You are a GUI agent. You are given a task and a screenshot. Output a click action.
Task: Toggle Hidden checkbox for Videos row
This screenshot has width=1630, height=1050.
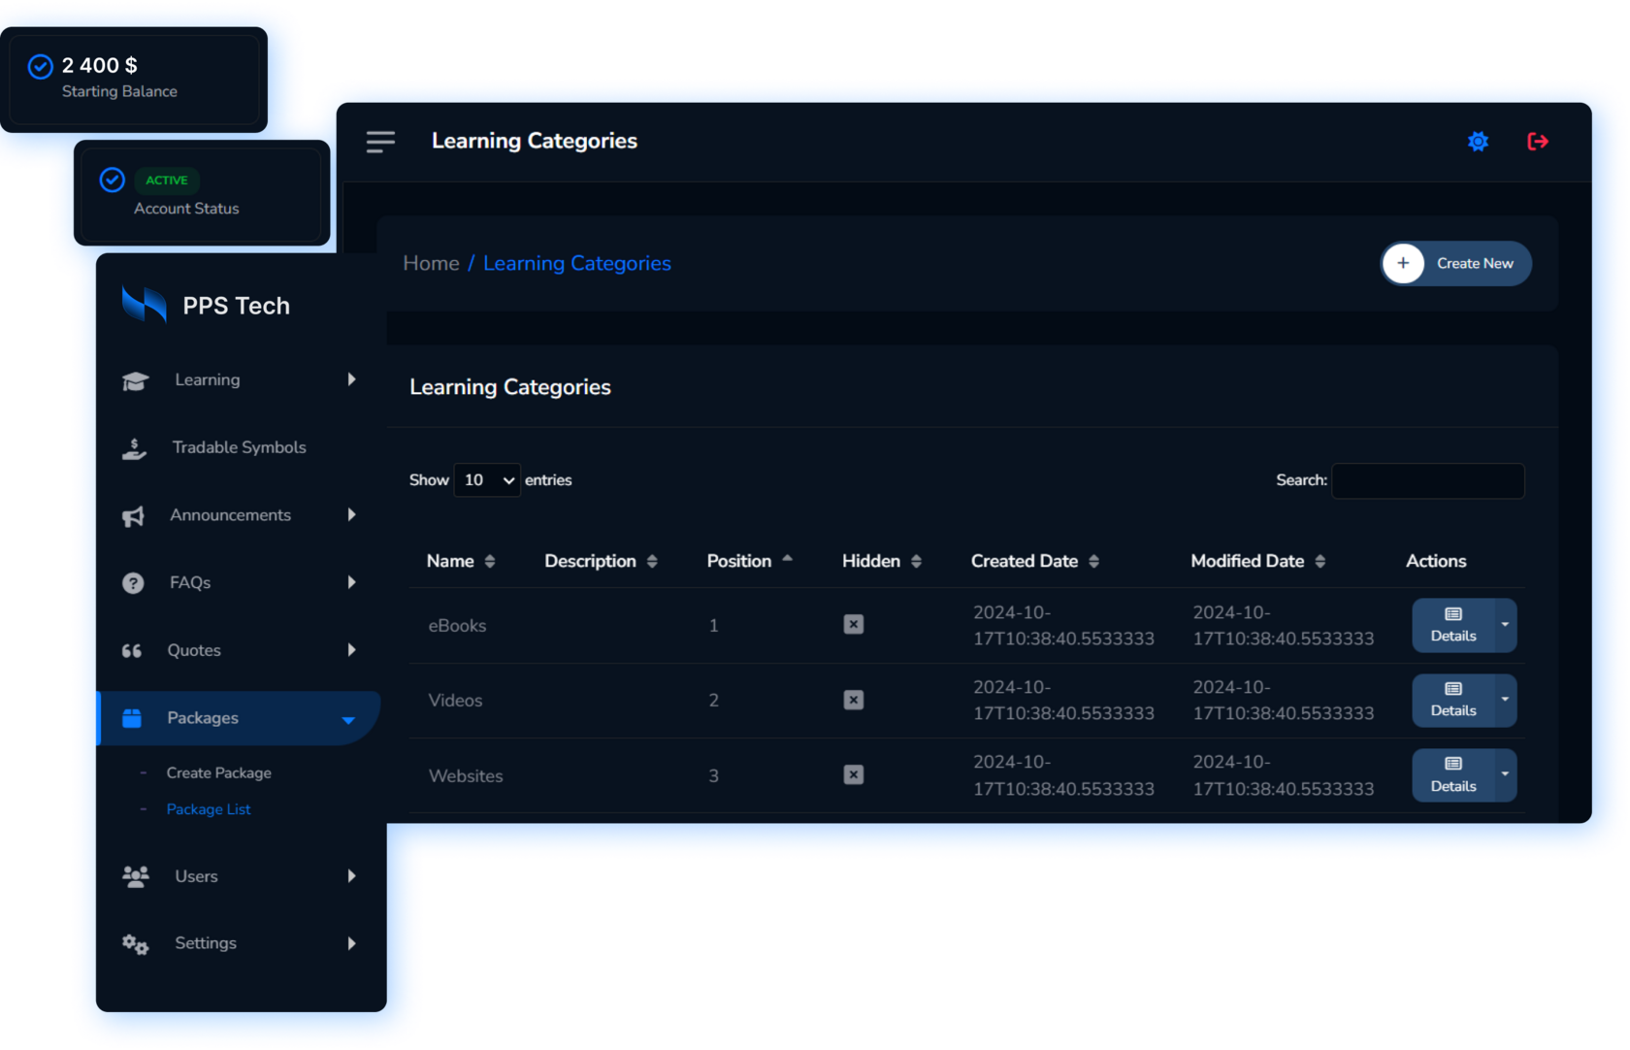[x=853, y=700]
